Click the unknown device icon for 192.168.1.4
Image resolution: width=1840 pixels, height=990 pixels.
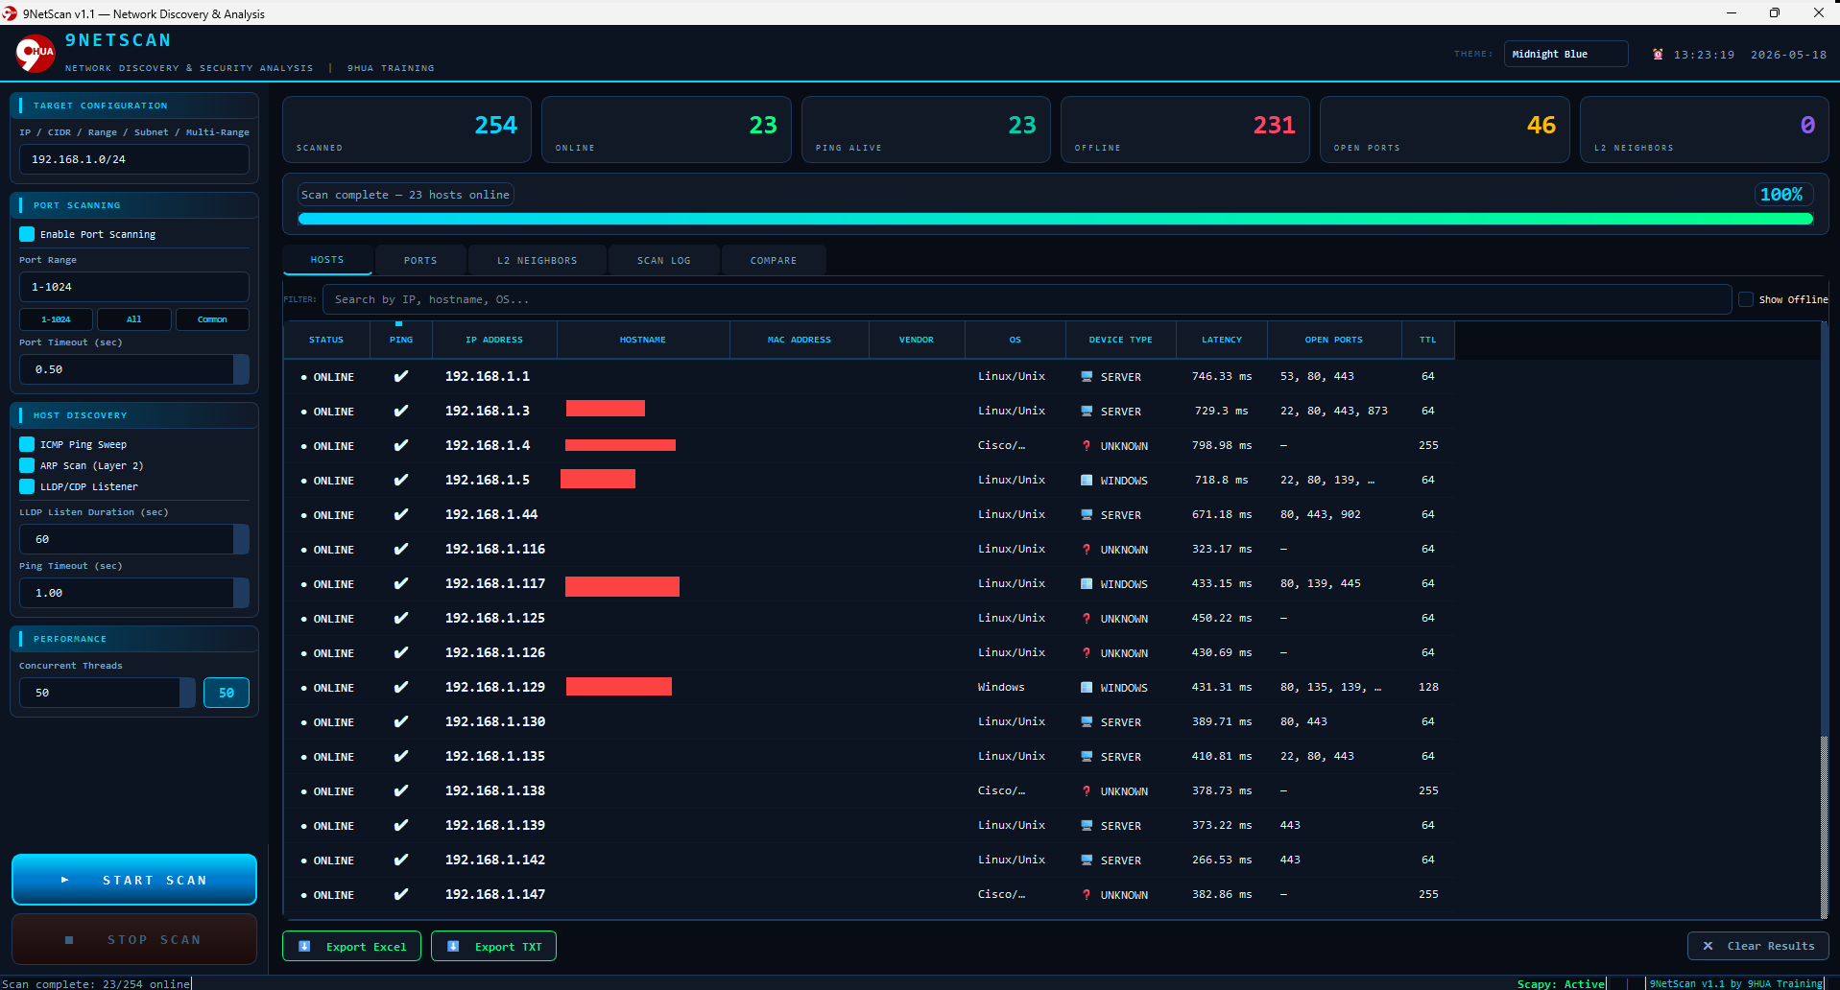point(1087,446)
